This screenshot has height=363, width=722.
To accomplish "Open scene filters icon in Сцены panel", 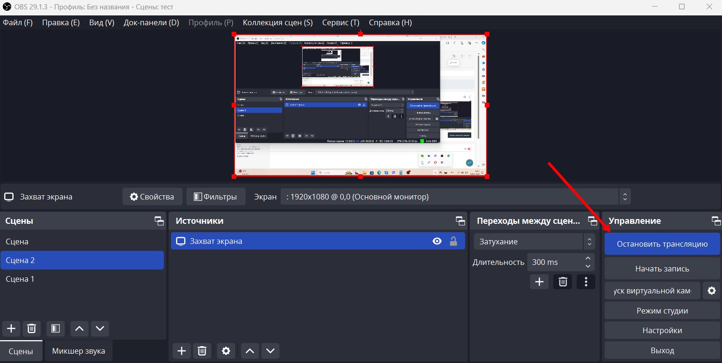I will tap(55, 328).
